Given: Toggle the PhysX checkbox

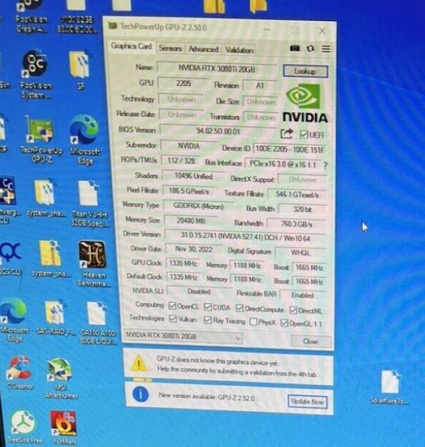Looking at the screenshot, I should pyautogui.click(x=254, y=321).
